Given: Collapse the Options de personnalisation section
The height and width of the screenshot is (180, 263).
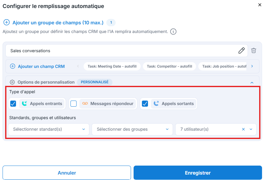Looking at the screenshot, I should point(252,83).
